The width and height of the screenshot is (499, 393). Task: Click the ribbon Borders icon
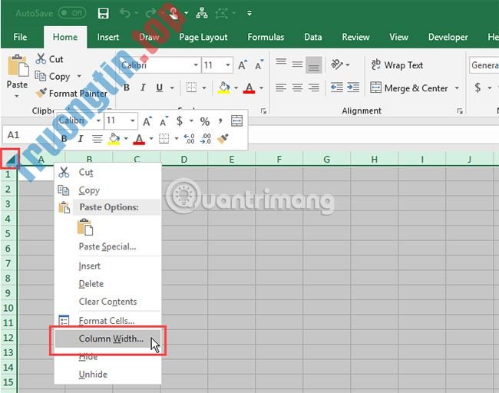[x=192, y=88]
